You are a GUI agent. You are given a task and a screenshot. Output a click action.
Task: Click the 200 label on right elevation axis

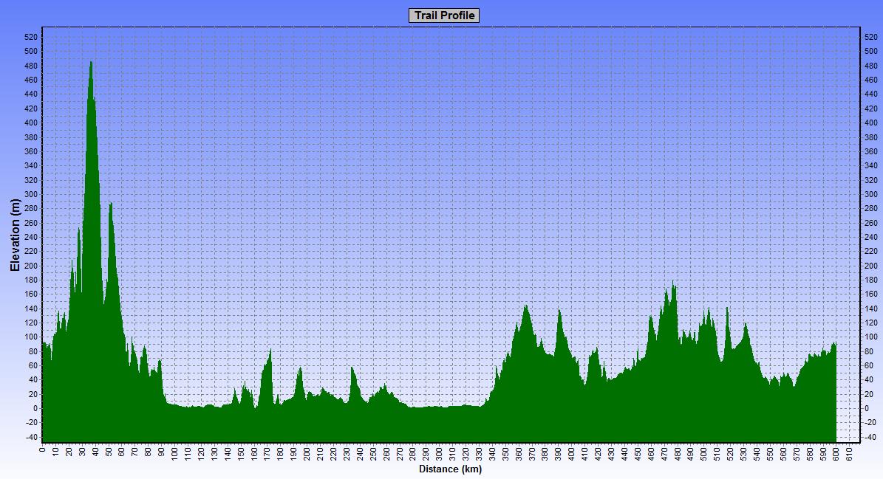pyautogui.click(x=871, y=266)
